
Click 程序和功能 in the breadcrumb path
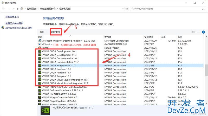65,9
